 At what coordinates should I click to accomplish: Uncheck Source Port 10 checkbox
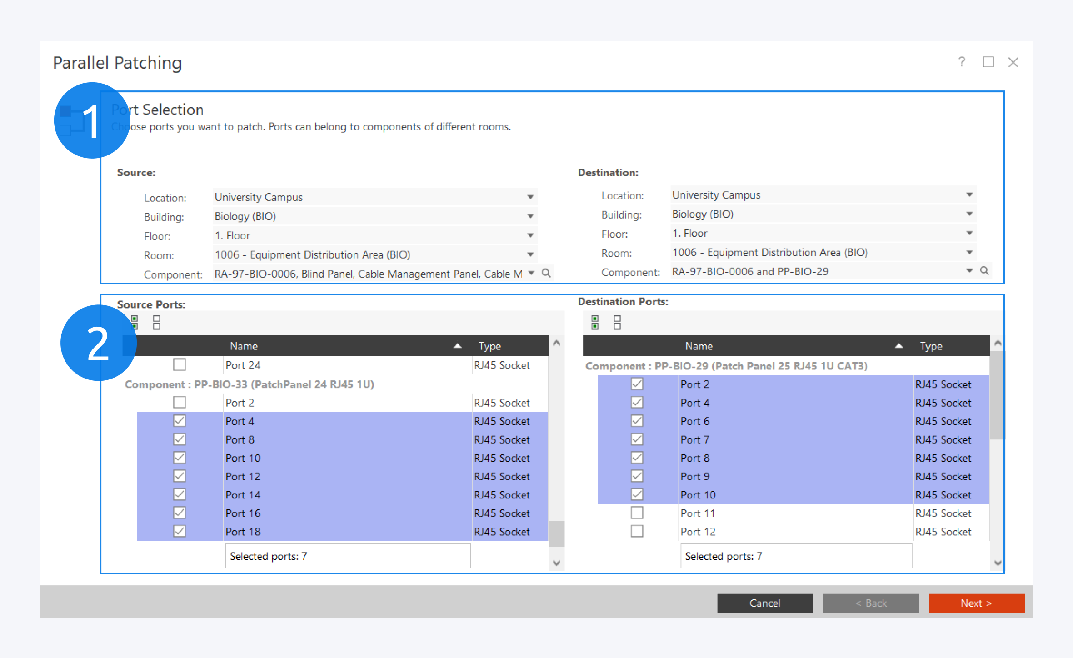pyautogui.click(x=180, y=458)
